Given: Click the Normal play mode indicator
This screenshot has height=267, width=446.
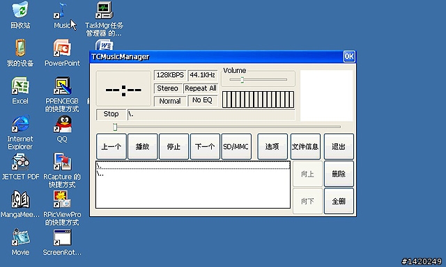Looking at the screenshot, I should [x=170, y=101].
